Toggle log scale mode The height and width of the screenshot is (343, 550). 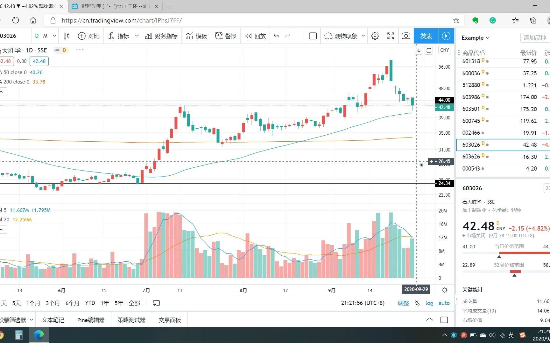tap(429, 303)
